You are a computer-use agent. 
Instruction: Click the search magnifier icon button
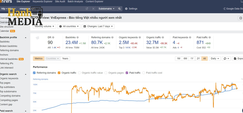(x=119, y=9)
